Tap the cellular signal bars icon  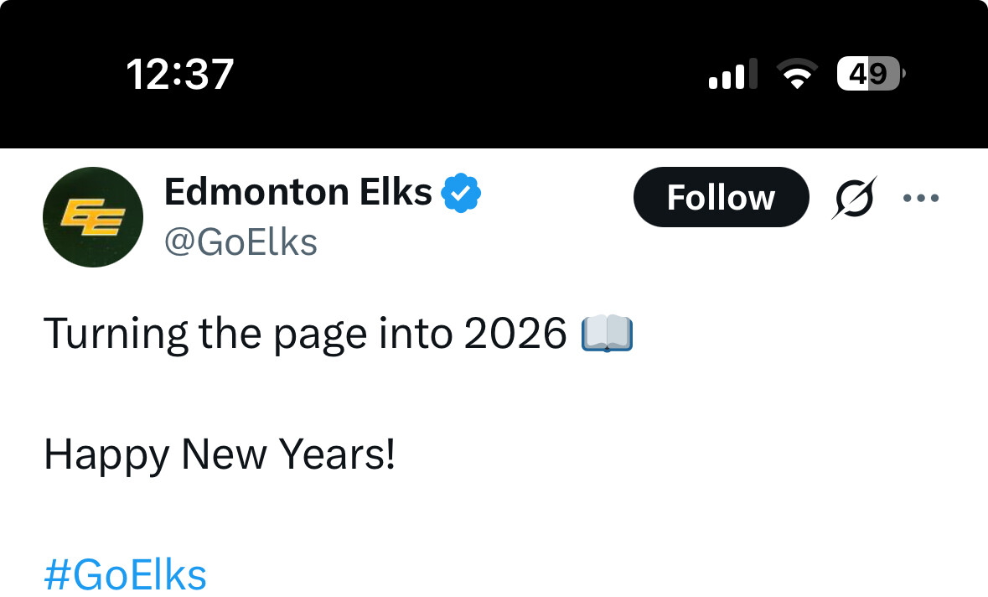point(732,75)
